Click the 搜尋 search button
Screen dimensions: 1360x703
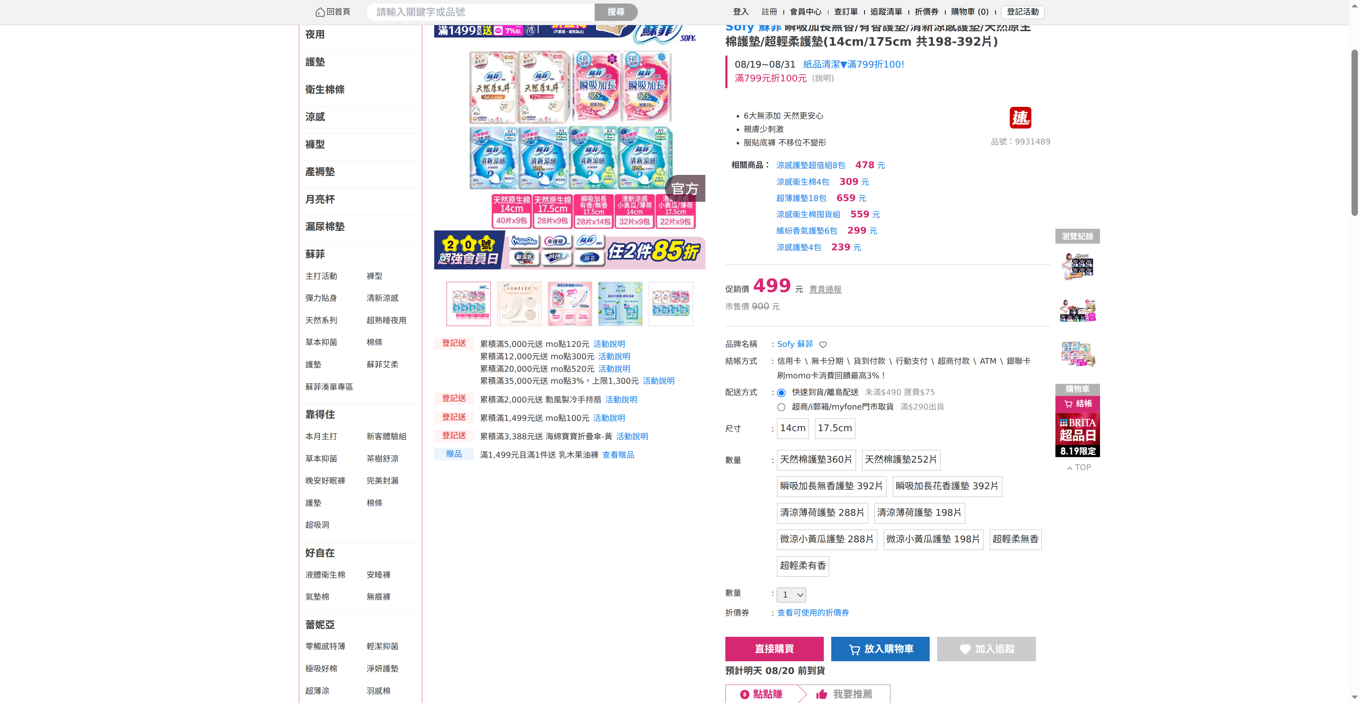point(616,12)
